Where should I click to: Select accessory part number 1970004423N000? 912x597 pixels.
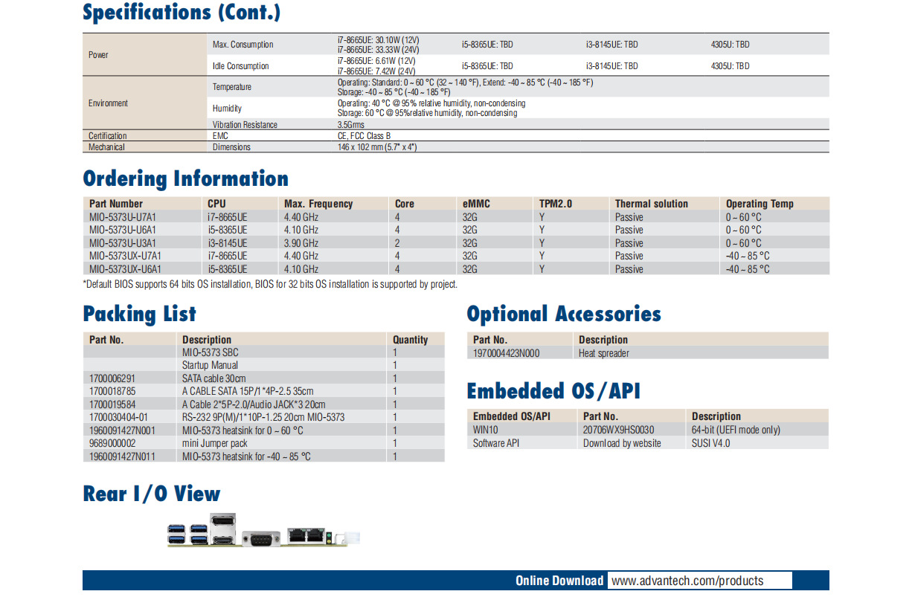507,353
